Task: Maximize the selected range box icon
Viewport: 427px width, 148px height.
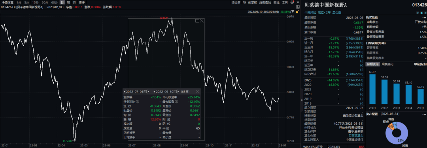Action: (x=197, y=20)
